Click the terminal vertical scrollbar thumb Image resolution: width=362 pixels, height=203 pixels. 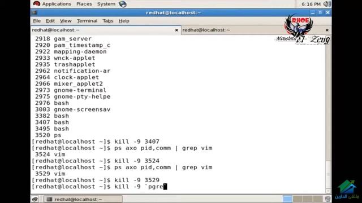click(x=328, y=174)
